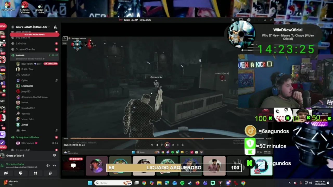This screenshot has width=333, height=187.
Task: Click the shuffle icon in player controls
Action: coord(152,145)
